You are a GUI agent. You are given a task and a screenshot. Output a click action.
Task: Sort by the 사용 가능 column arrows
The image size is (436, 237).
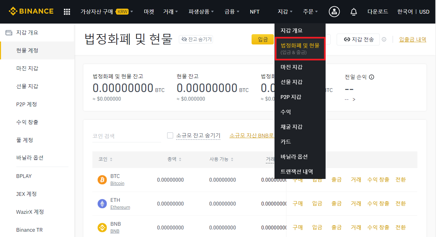(x=232, y=160)
